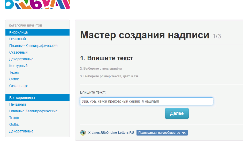The width and height of the screenshot is (243, 143).
Task: Click the Далее button
Action: click(177, 113)
